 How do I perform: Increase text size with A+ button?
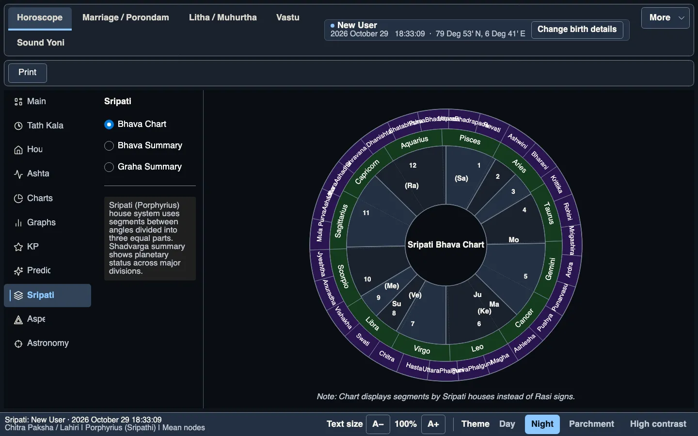point(433,424)
